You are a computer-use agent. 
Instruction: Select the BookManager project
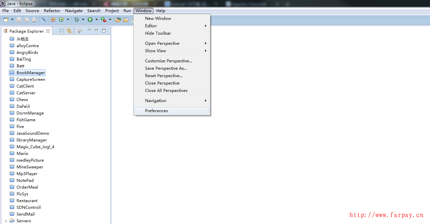30,73
